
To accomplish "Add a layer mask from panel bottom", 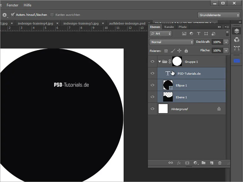I will tap(187, 163).
